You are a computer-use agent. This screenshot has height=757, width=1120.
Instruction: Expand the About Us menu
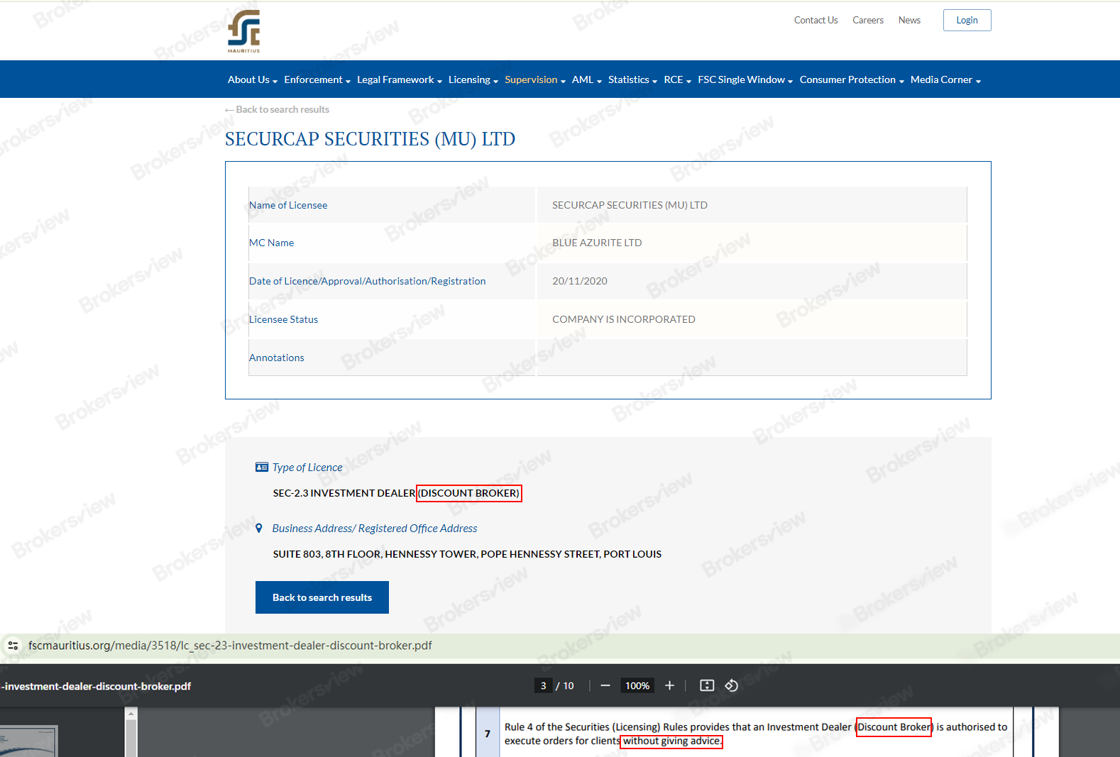253,80
